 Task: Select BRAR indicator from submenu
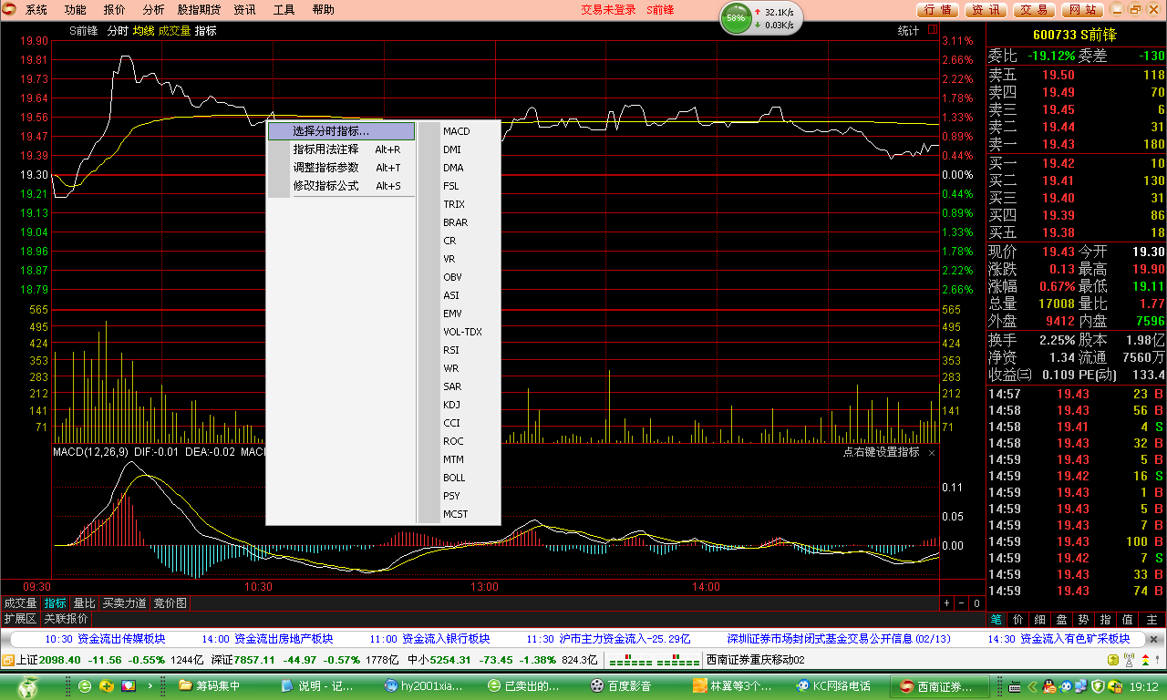459,222
